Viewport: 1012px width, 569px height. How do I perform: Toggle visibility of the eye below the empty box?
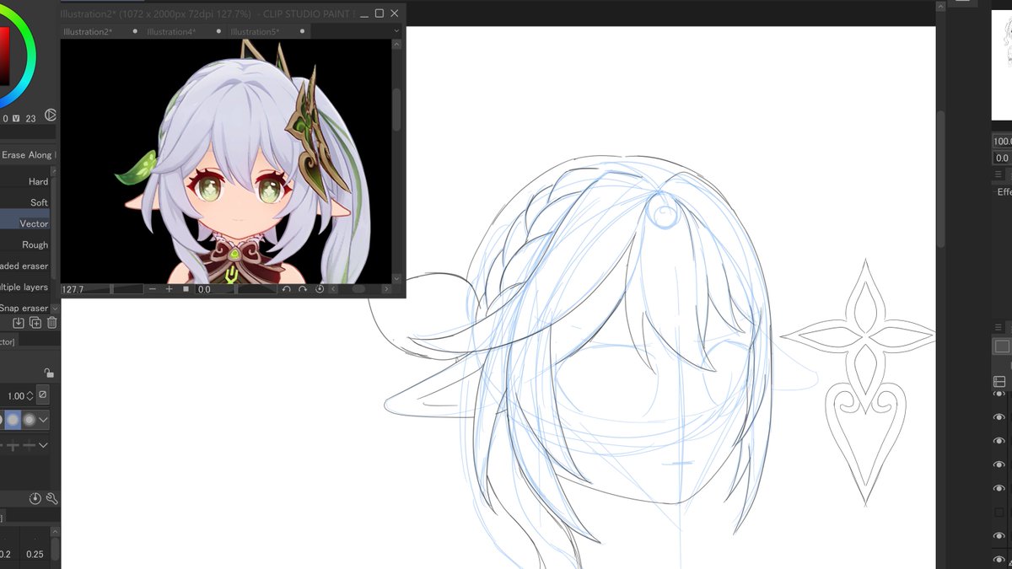pos(999,535)
